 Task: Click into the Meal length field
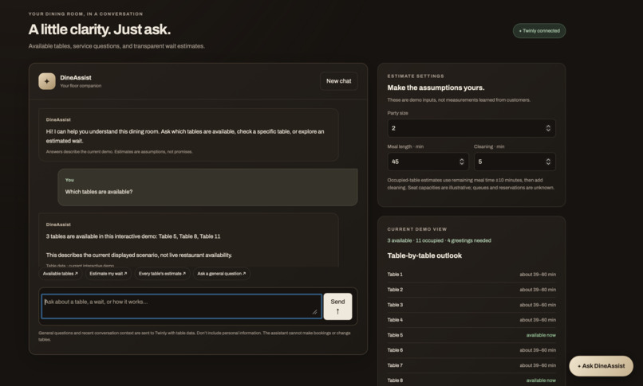point(428,162)
